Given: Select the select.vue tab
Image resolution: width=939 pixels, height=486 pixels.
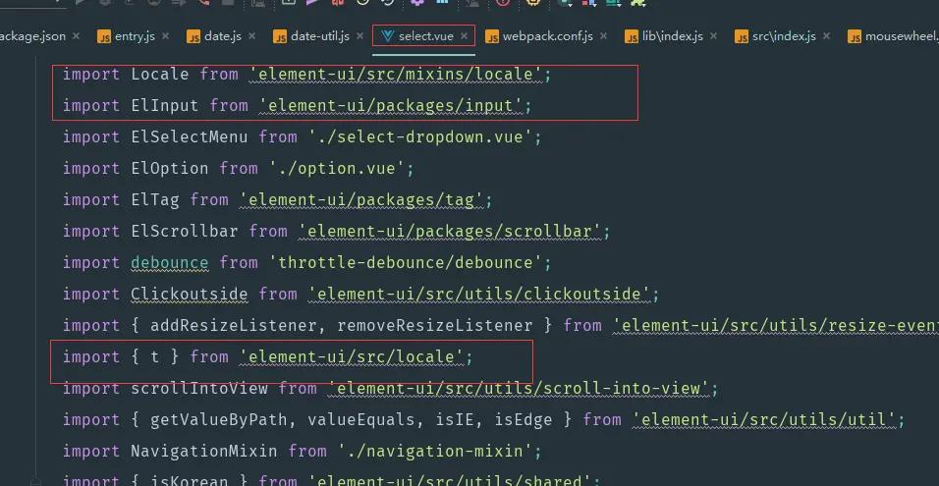Looking at the screenshot, I should pos(425,36).
